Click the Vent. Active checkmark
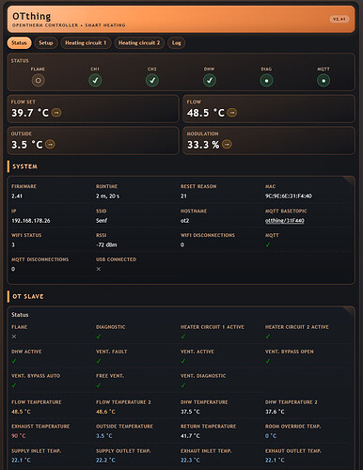 (x=183, y=361)
